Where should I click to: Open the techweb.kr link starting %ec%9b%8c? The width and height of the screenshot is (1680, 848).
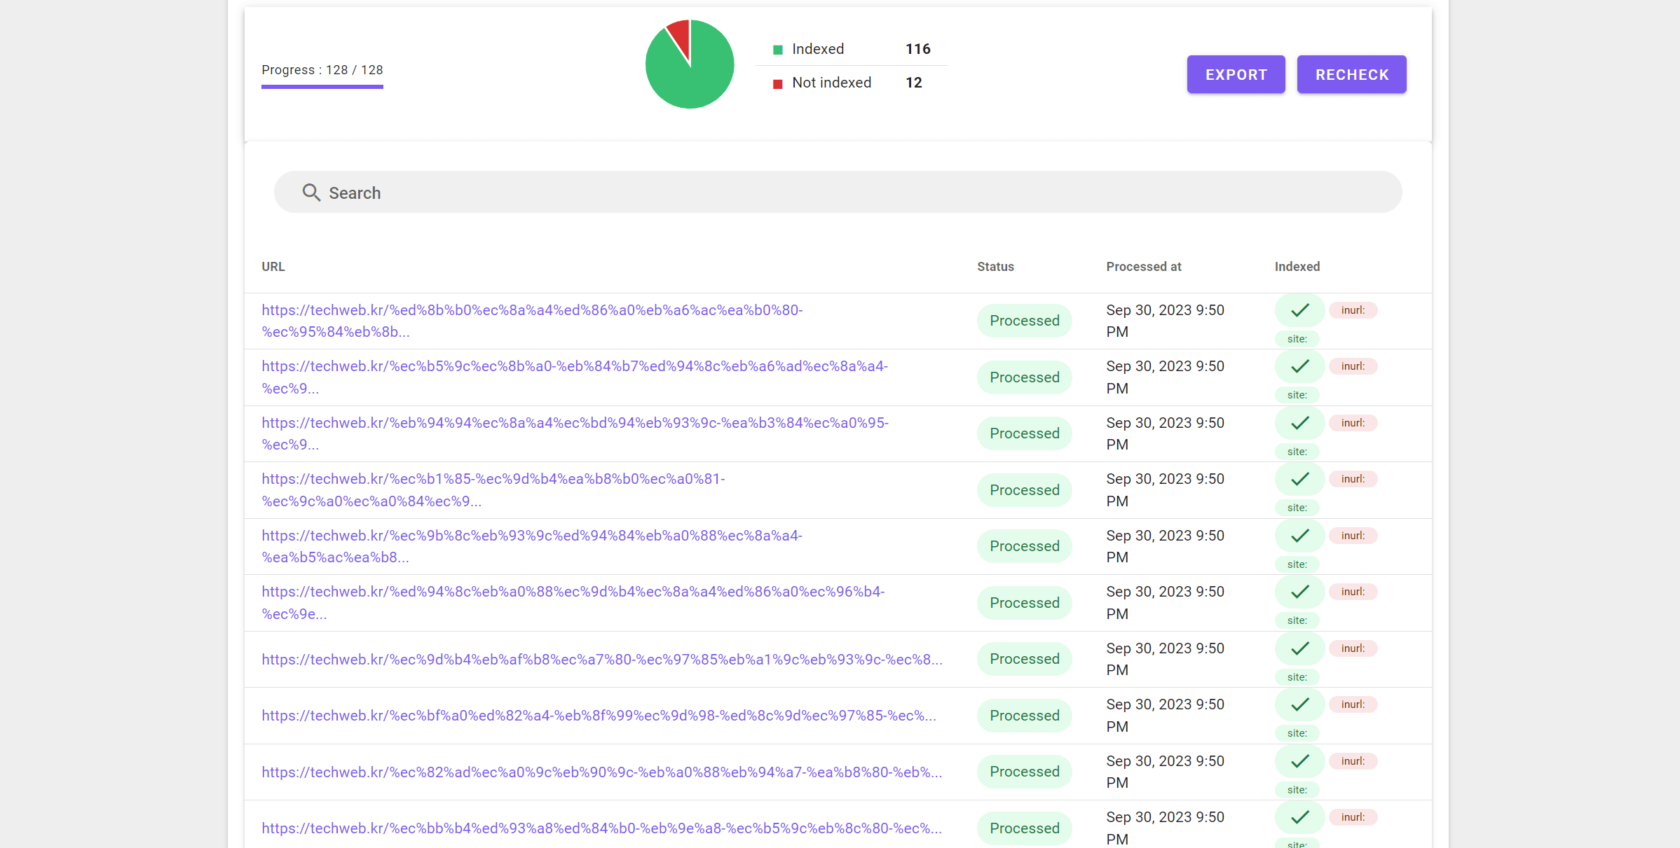tap(532, 546)
